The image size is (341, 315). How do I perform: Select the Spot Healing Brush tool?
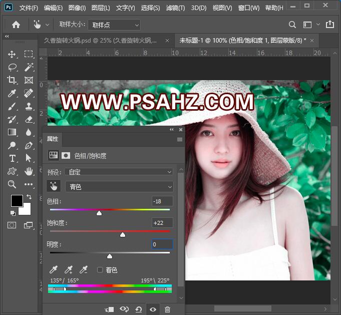[x=29, y=93]
